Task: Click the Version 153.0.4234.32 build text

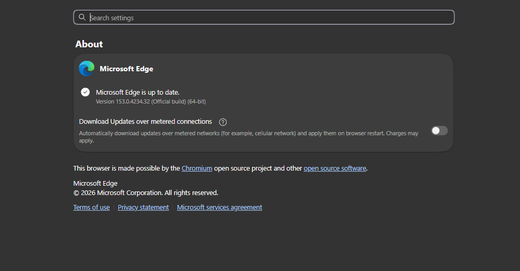Action: 151,101
